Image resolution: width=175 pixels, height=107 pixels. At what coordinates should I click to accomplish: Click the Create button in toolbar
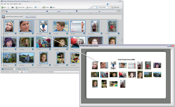pyautogui.click(x=45, y=8)
